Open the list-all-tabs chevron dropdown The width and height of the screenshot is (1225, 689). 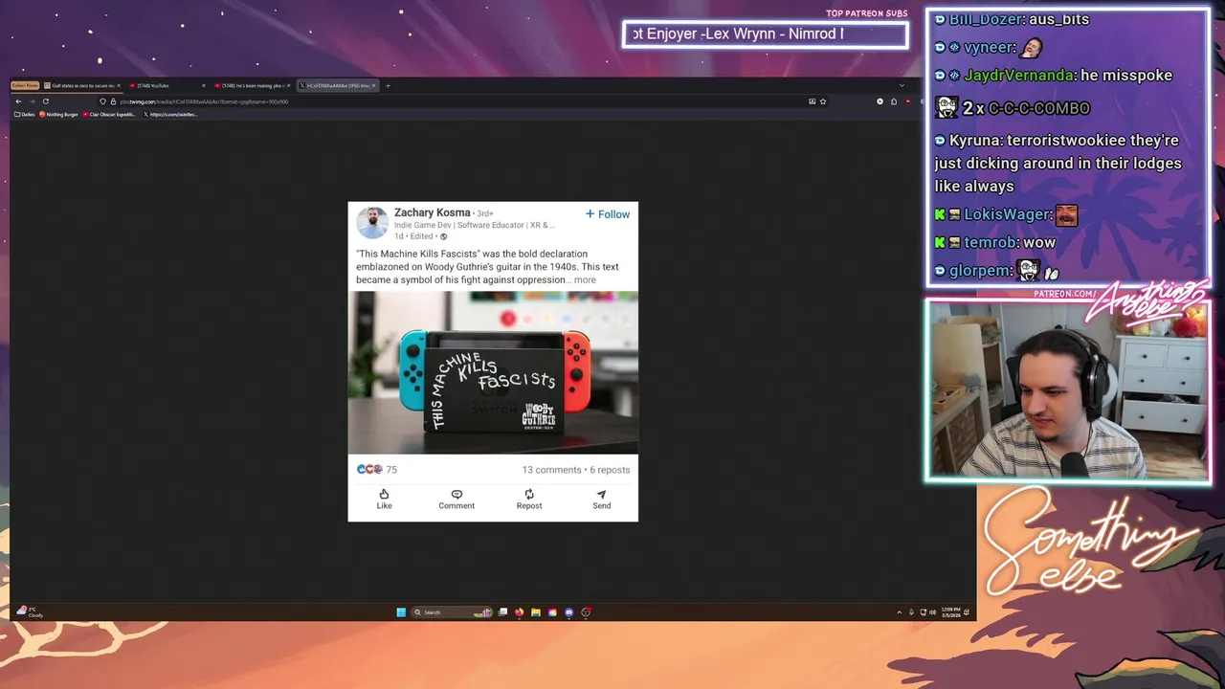tap(902, 85)
